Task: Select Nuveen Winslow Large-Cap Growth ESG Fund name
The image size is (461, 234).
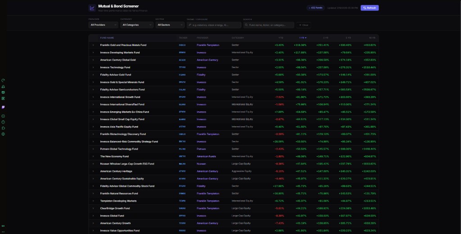Action: pyautogui.click(x=127, y=164)
